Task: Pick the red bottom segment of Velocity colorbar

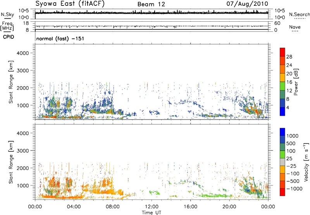Action: click(282, 192)
